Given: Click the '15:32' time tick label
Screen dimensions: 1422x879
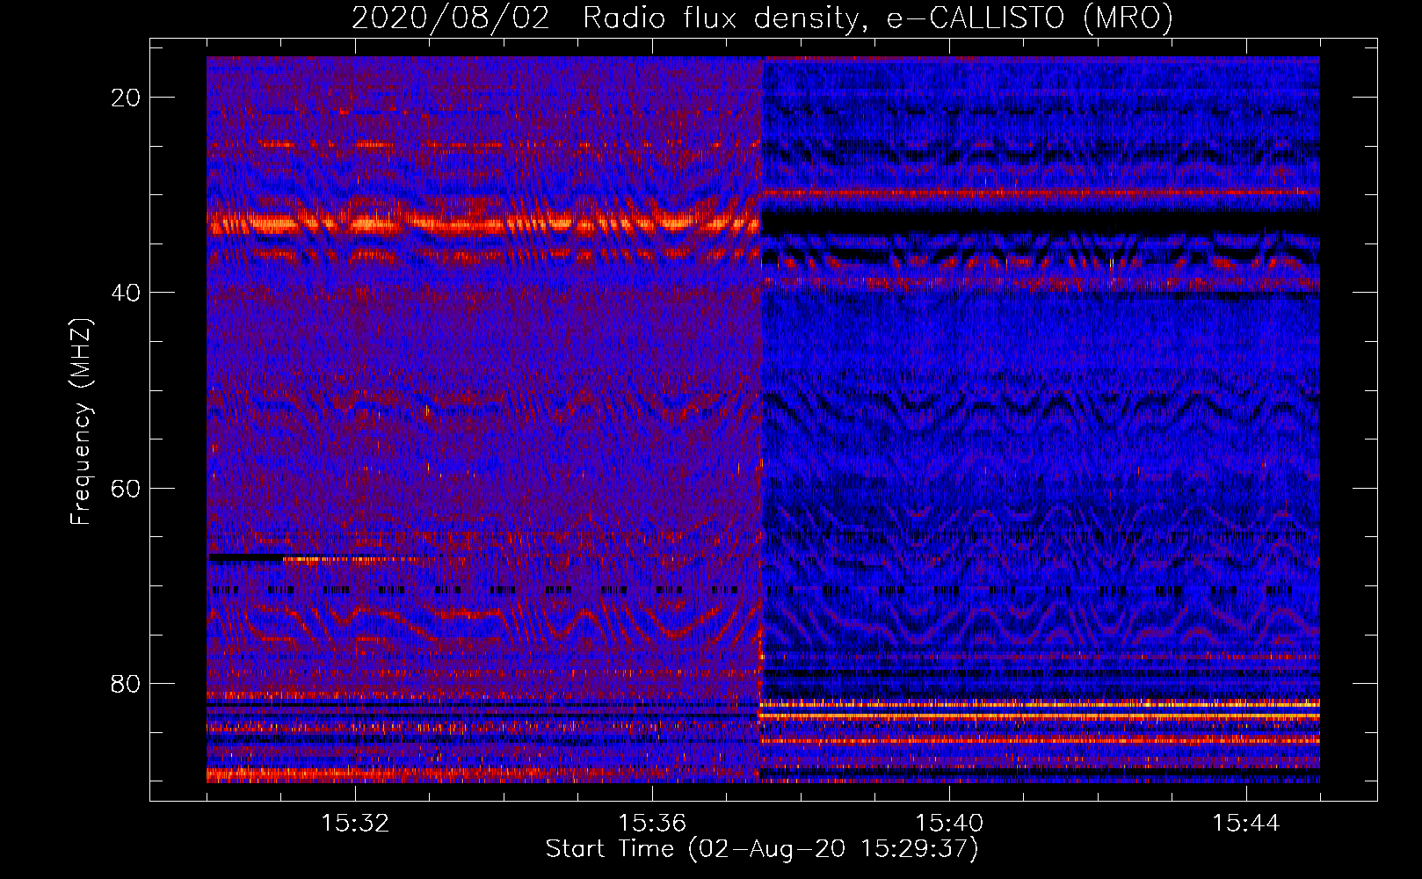Looking at the screenshot, I should pos(355,824).
